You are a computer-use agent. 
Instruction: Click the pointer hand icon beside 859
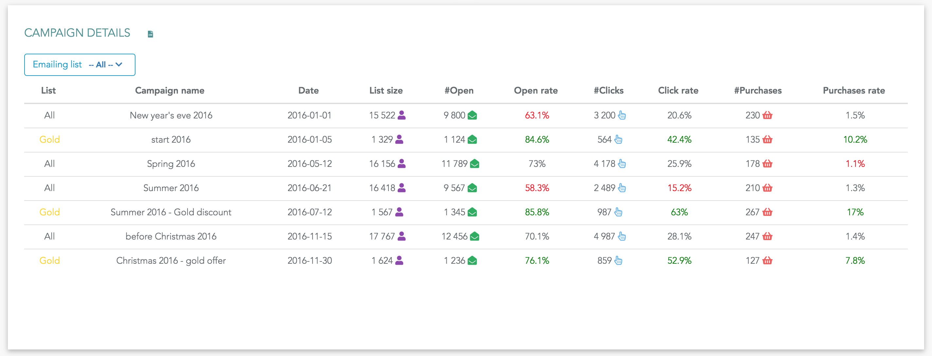tap(618, 260)
